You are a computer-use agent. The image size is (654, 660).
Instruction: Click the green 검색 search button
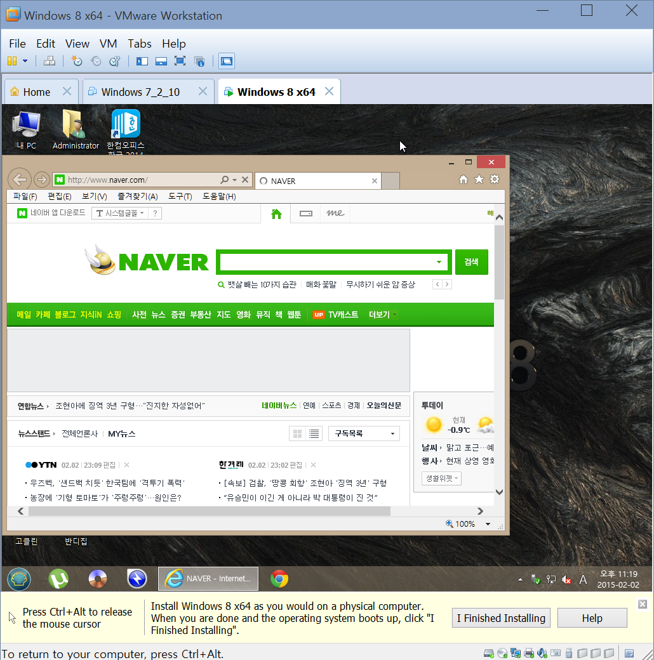472,262
